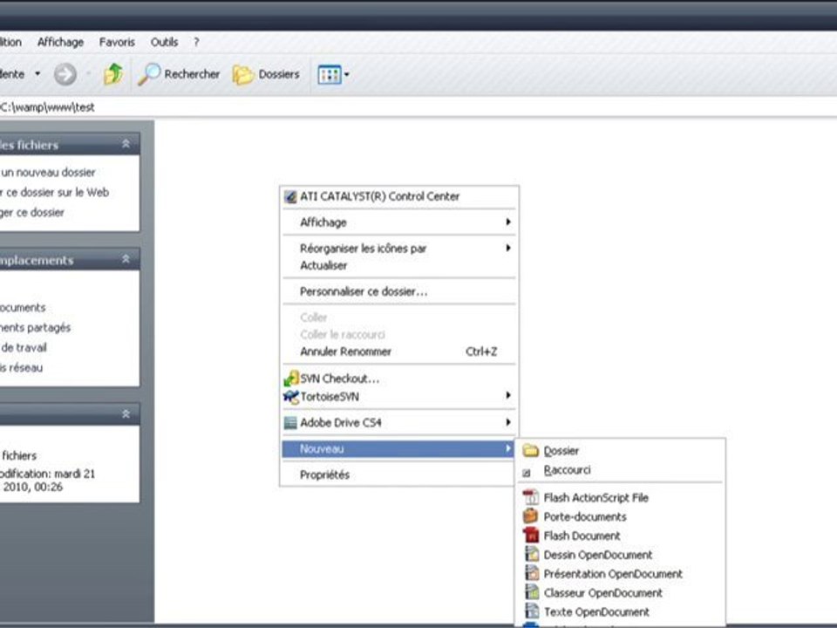Click the Dessin OpenDocument icon
Viewport: 837px width, 628px height.
[532, 555]
